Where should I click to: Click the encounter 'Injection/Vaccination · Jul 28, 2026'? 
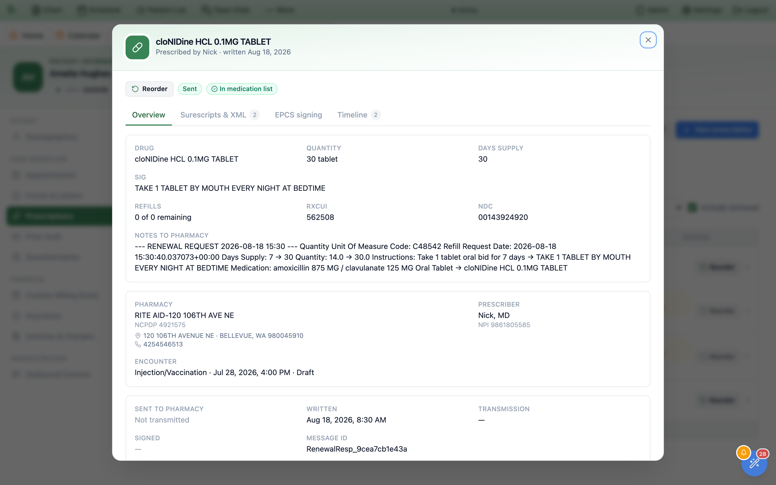click(x=224, y=373)
